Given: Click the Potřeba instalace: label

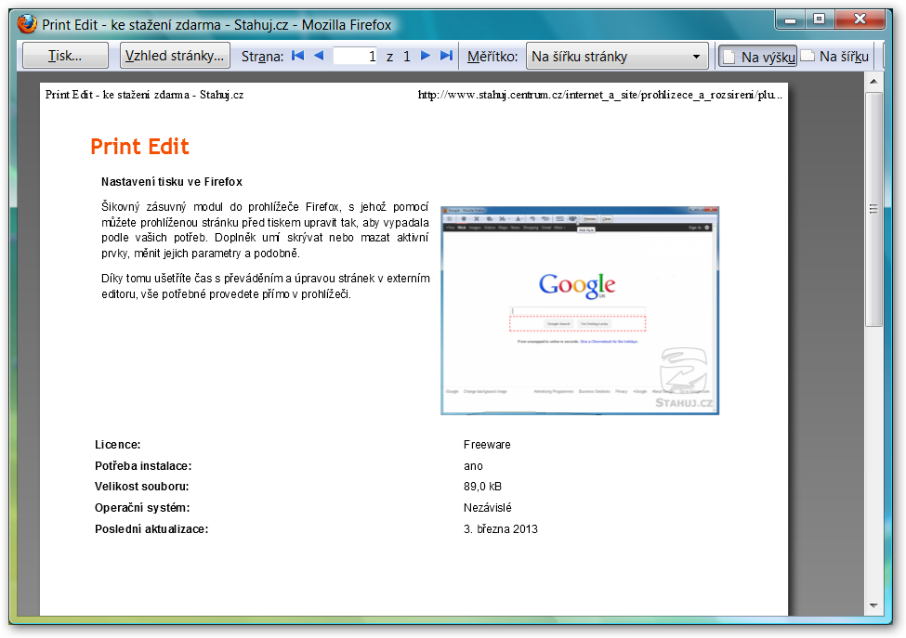Looking at the screenshot, I should click(143, 466).
